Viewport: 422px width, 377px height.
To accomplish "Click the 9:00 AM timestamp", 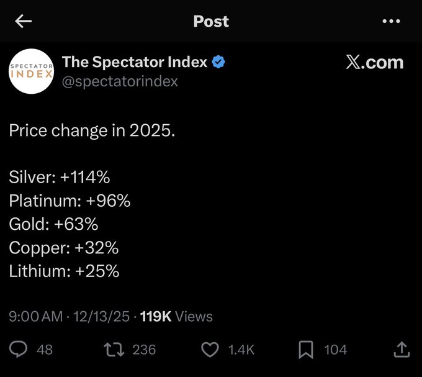I will 35,316.
